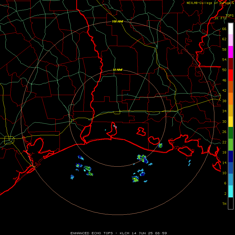Click the TOPS legend title
235x235 pixels.
[x=230, y=15]
